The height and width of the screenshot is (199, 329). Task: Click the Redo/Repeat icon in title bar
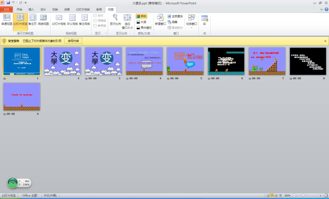click(x=21, y=3)
